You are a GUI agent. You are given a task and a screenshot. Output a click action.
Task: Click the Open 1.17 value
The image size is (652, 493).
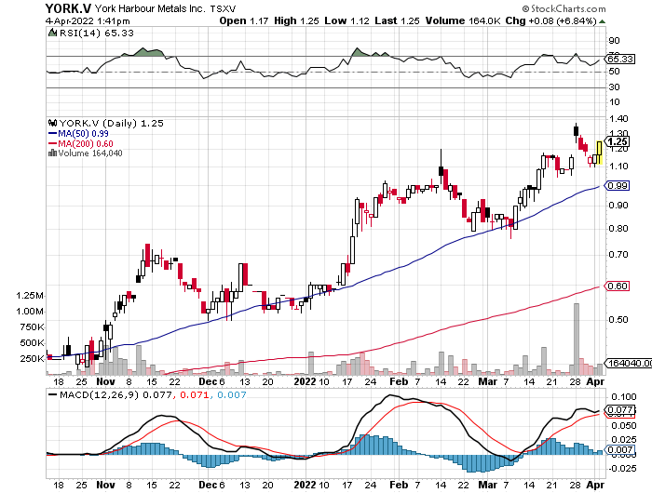click(x=244, y=20)
